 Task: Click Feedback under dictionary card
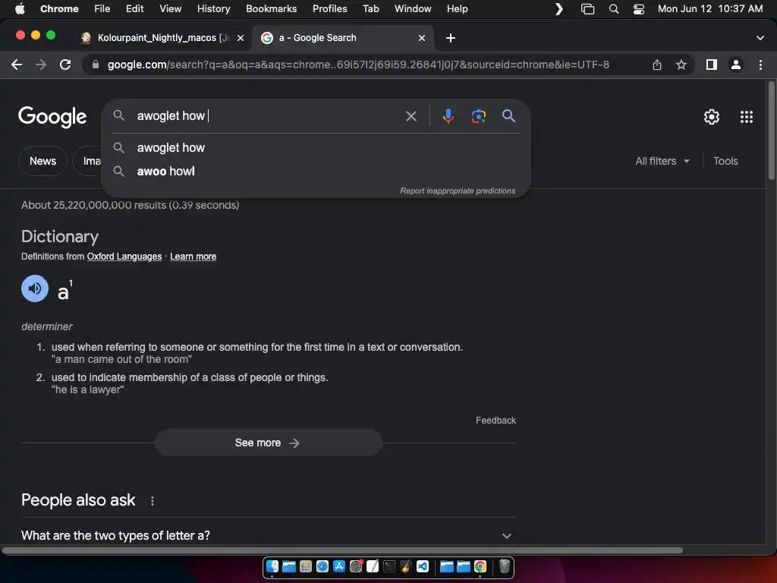(x=495, y=421)
